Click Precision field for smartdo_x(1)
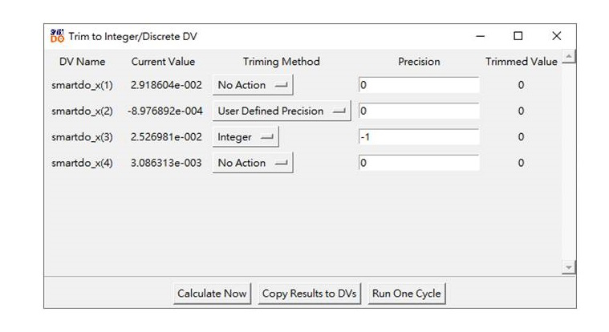Image resolution: width=609 pixels, height=332 pixels. click(x=418, y=85)
